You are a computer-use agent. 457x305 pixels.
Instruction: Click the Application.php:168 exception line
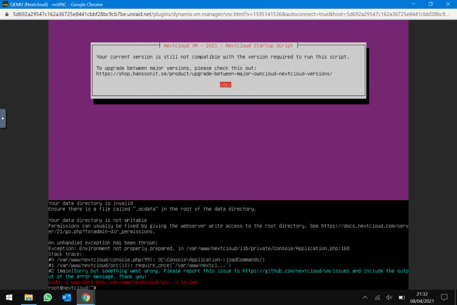(199, 248)
